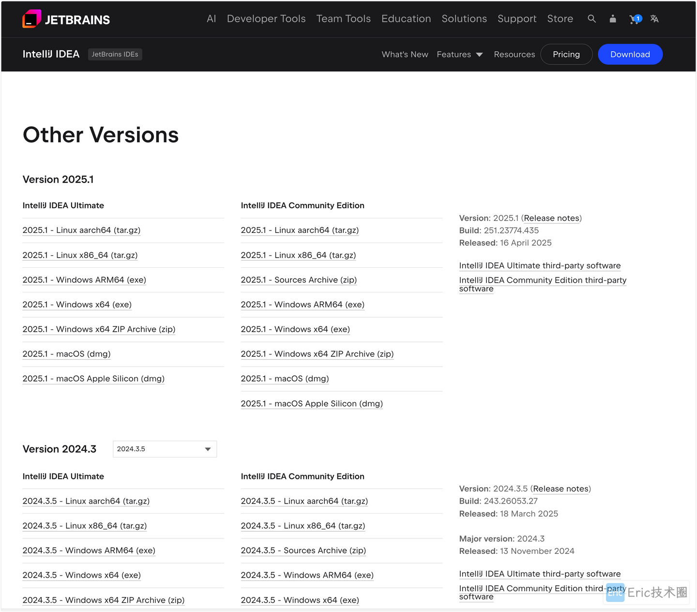
Task: Download Ultimate 2025.1 macOS Apple Silicon (dmg)
Action: click(93, 379)
